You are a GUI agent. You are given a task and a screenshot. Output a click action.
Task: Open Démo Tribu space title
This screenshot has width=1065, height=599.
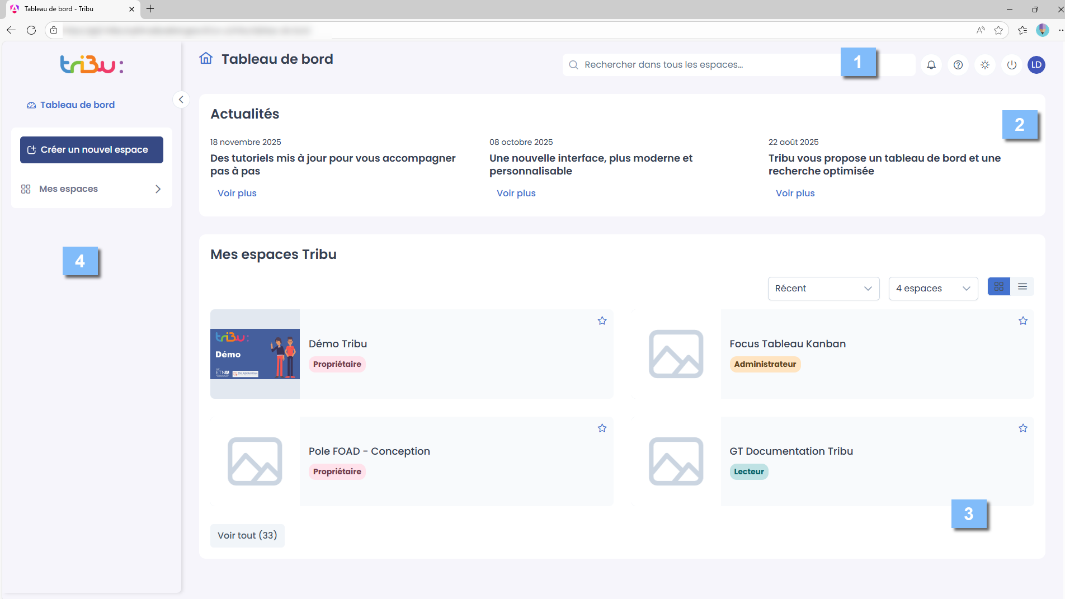pos(338,344)
